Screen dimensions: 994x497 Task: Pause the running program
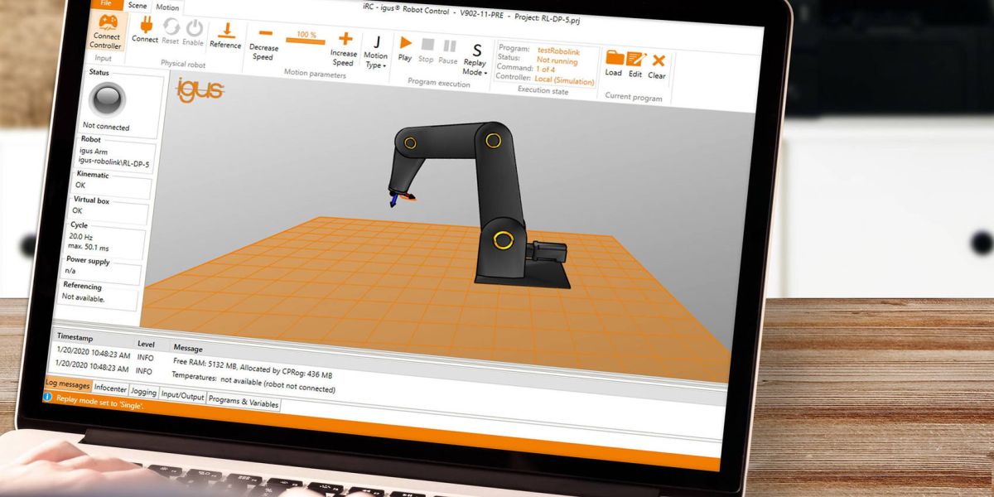click(449, 52)
